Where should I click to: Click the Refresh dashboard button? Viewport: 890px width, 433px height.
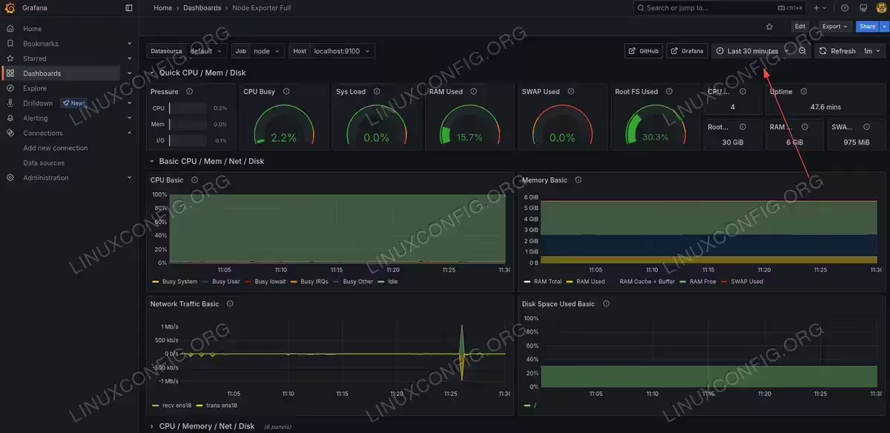click(x=837, y=51)
